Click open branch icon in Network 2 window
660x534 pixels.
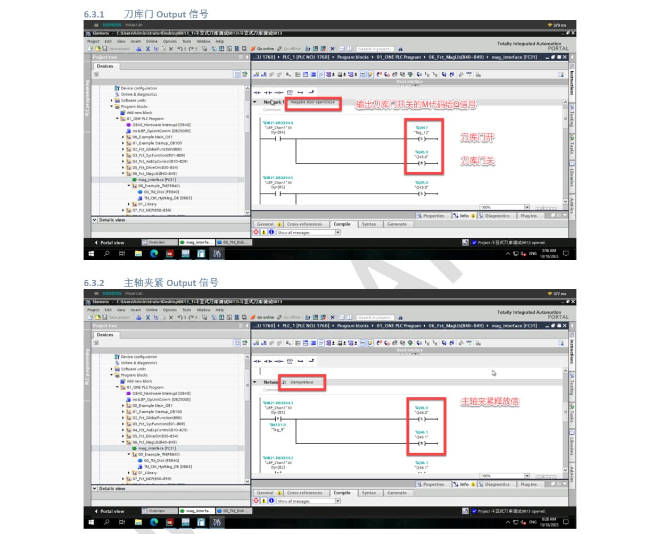pyautogui.click(x=301, y=361)
